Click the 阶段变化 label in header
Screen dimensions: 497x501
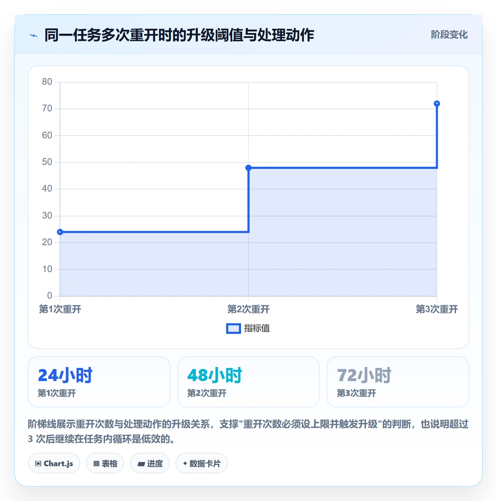click(449, 35)
